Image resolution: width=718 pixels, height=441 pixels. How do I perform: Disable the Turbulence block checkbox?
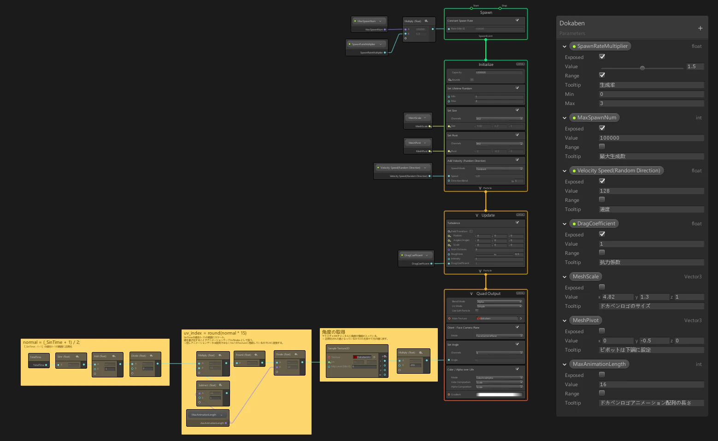[x=517, y=222]
